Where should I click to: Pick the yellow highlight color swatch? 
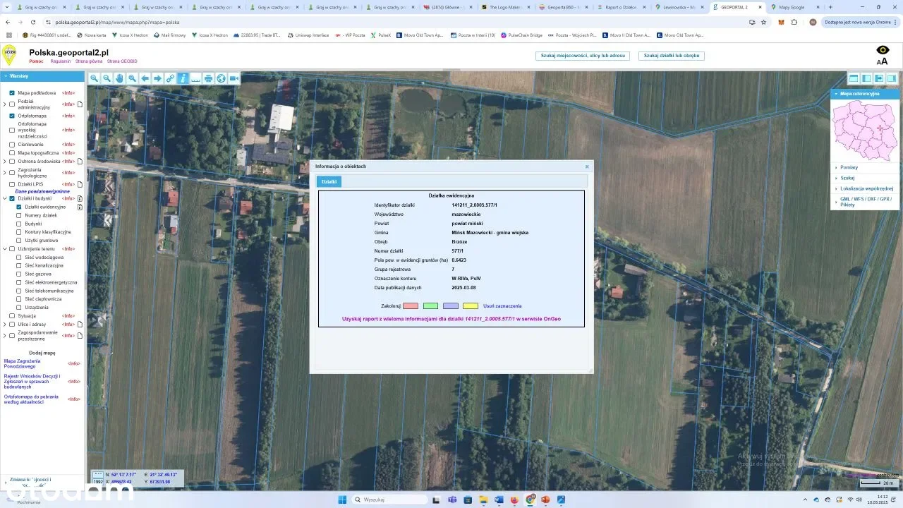[471, 306]
